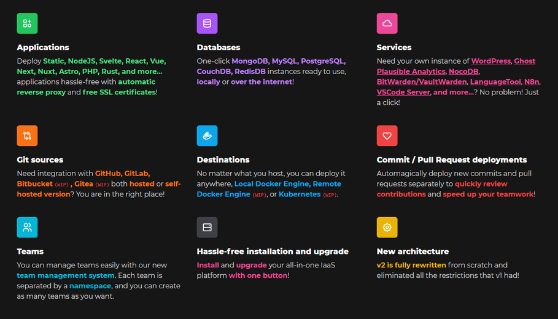Click the pink Services cloud icon

387,23
